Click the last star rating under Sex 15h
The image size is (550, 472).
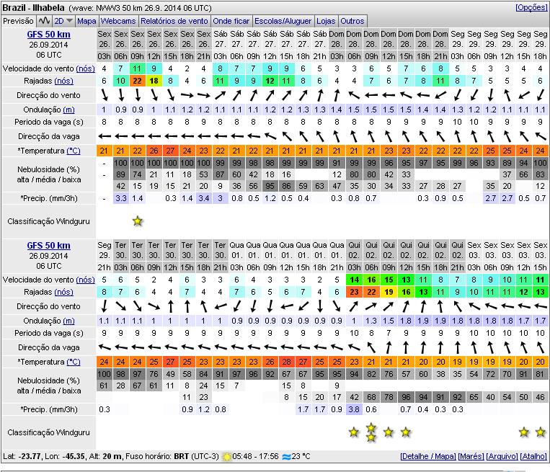[x=541, y=432]
